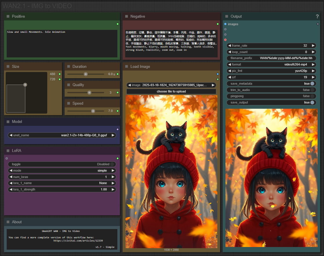The image size is (324, 256).
Task: Click inside the Positive prompt text box
Action: click(x=62, y=43)
